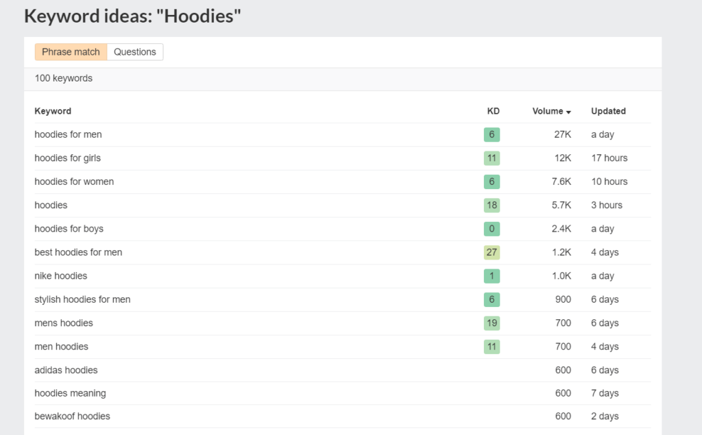Click the 7.6K volume value

(x=561, y=182)
